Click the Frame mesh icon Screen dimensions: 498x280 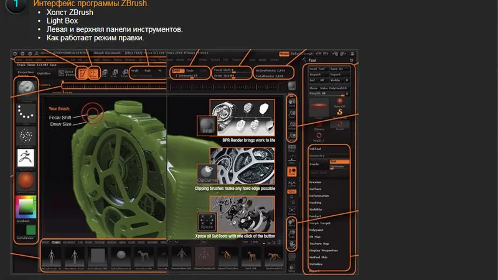click(292, 212)
